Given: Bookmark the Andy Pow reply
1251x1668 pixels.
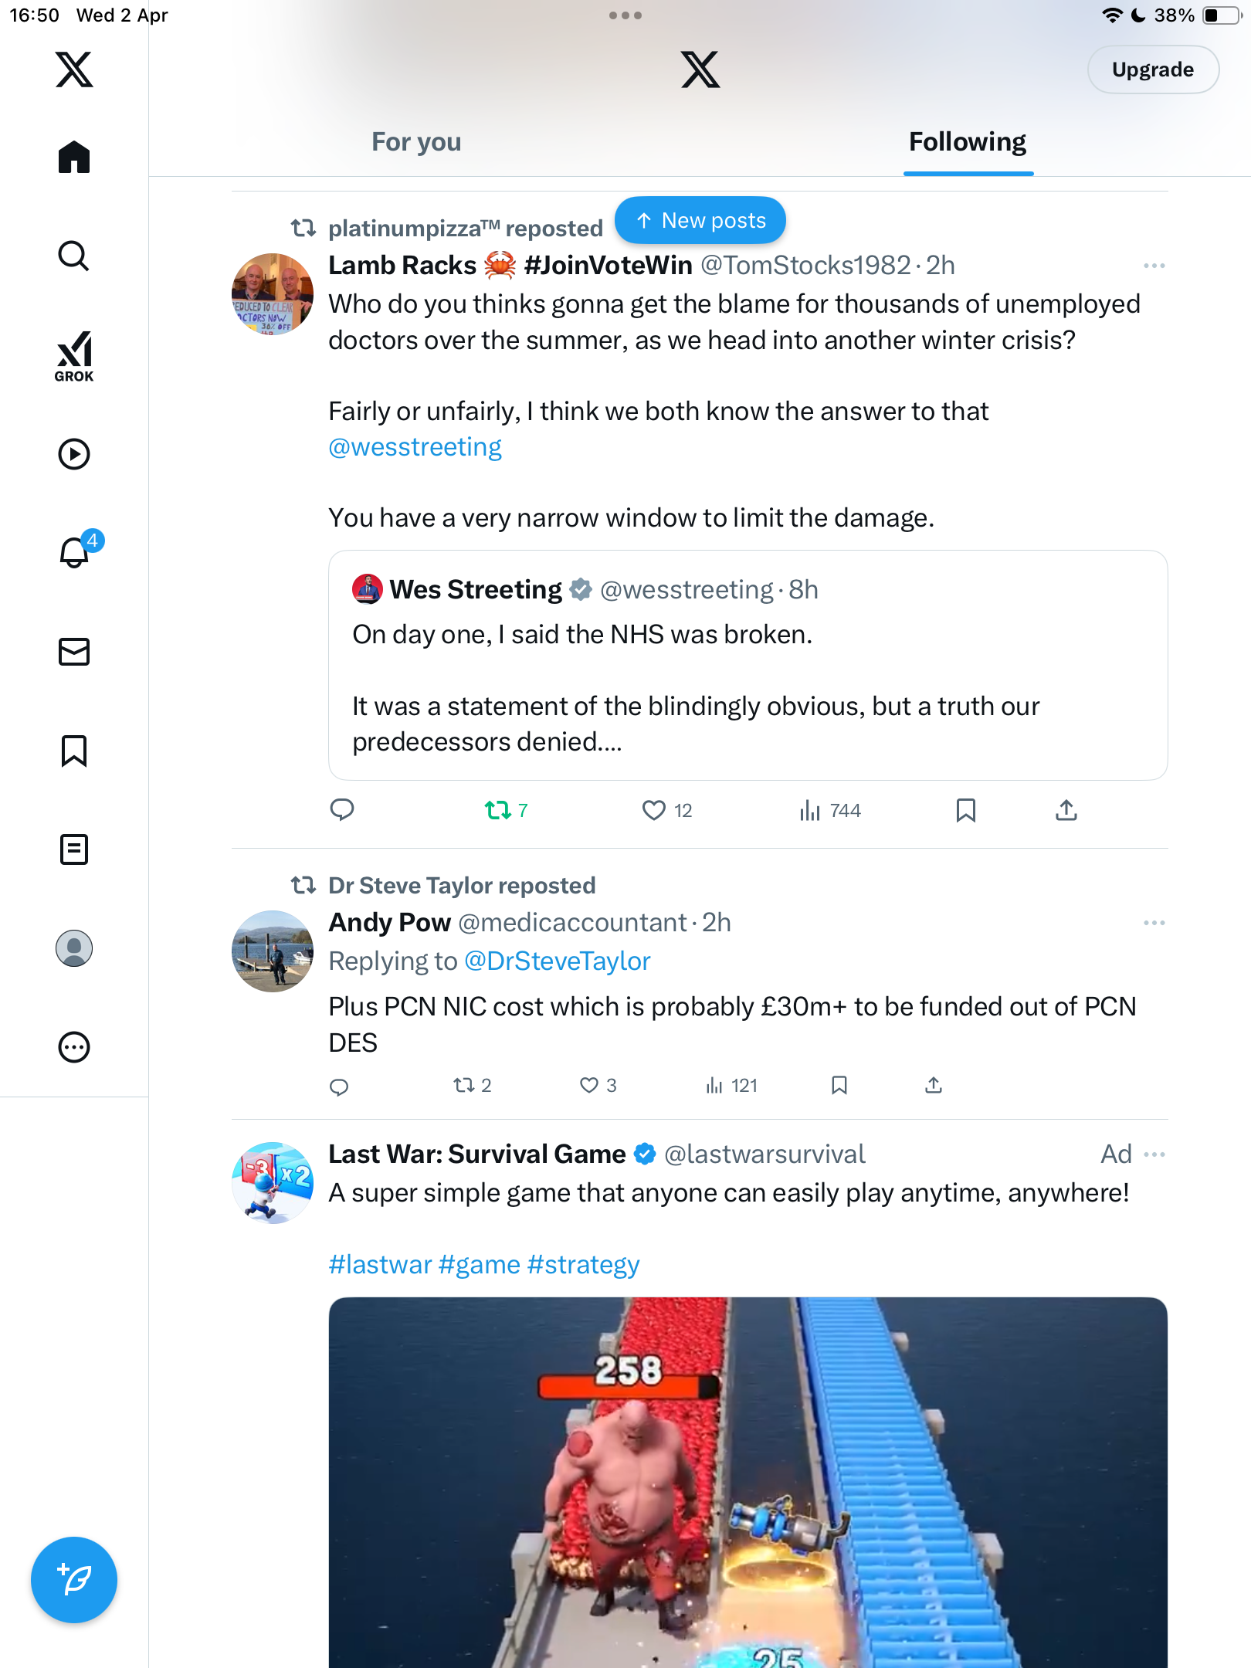Looking at the screenshot, I should click(x=839, y=1086).
